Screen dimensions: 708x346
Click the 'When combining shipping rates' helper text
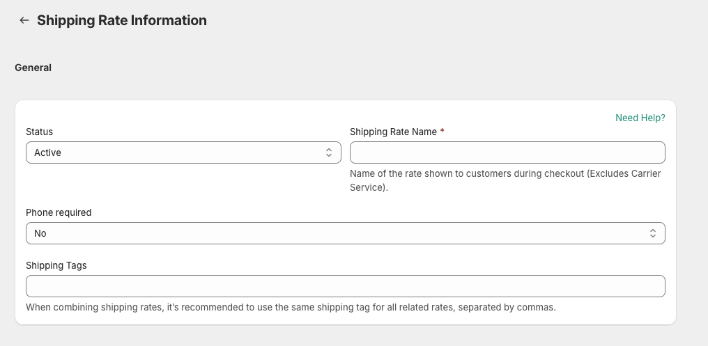(x=291, y=307)
